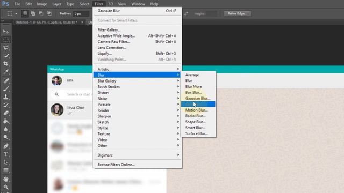Viewport: 344px width, 193px height.
Task: Choose Motion Blur in the submenu
Action: [x=198, y=110]
